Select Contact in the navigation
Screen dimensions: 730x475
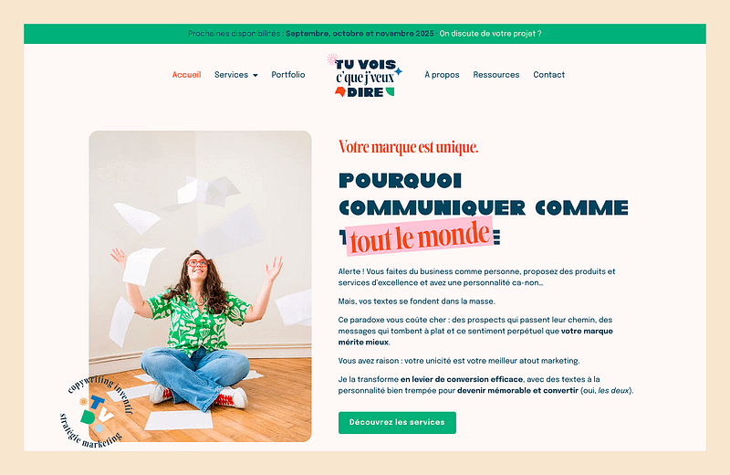[549, 75]
